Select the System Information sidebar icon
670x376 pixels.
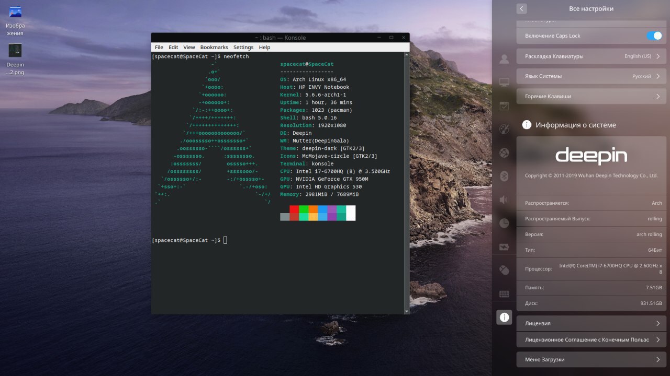coord(504,317)
